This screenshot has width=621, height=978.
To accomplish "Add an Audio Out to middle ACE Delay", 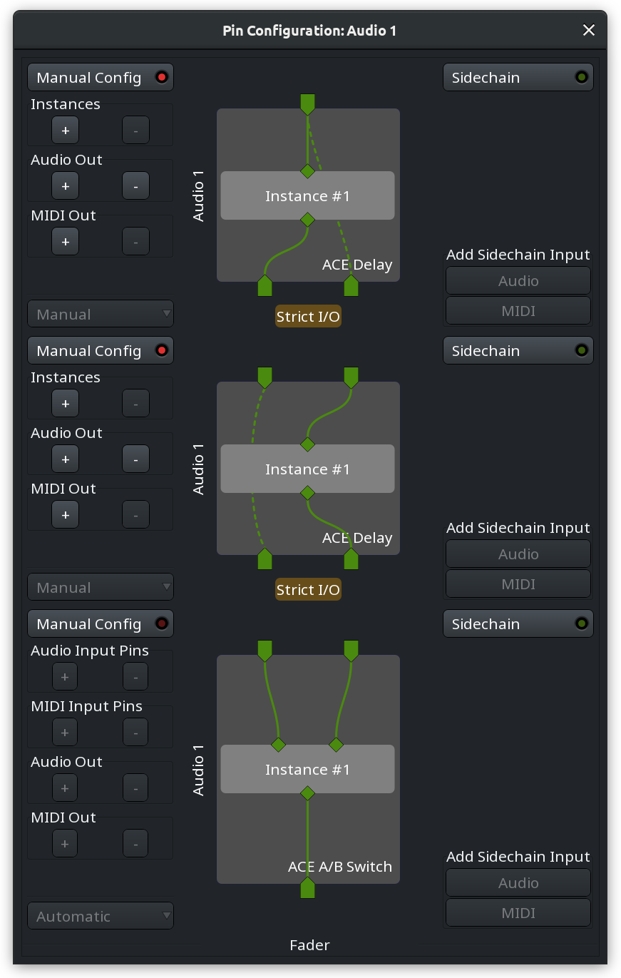I will tap(65, 459).
